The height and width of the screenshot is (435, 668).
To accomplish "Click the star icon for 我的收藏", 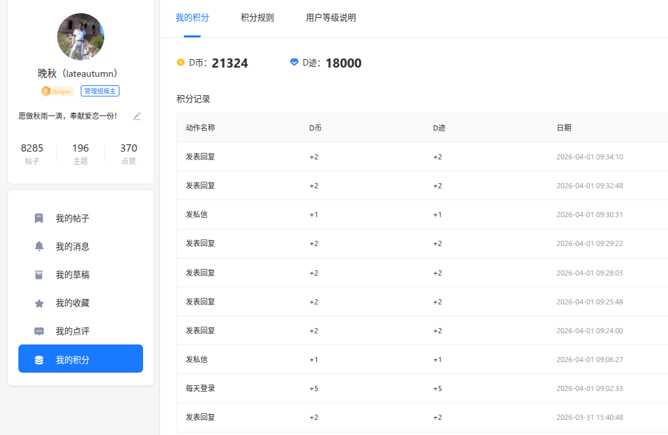I will tap(39, 303).
